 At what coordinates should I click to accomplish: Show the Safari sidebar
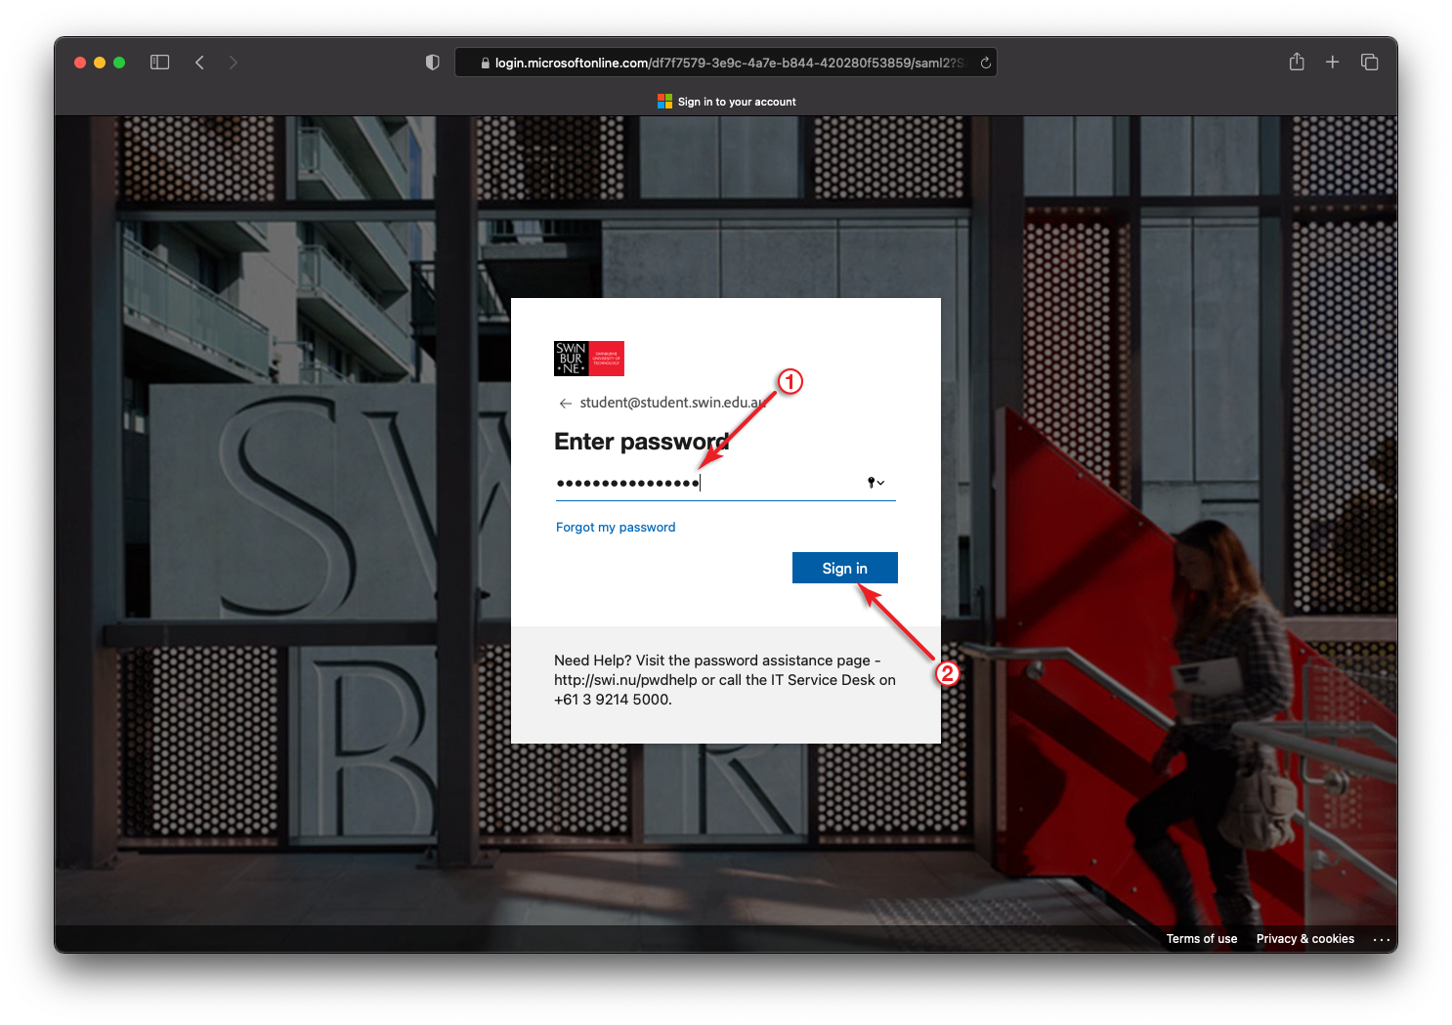(x=160, y=63)
